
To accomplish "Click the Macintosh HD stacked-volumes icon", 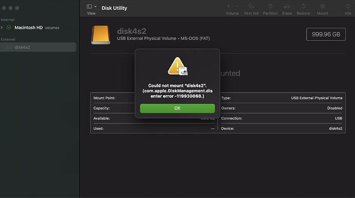I will pos(9,27).
